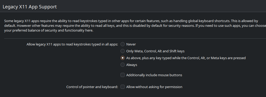The height and width of the screenshot is (97, 266).
Task: Click the selected "As above, plus any key" radio circle
Action: pyautogui.click(x=123, y=58)
